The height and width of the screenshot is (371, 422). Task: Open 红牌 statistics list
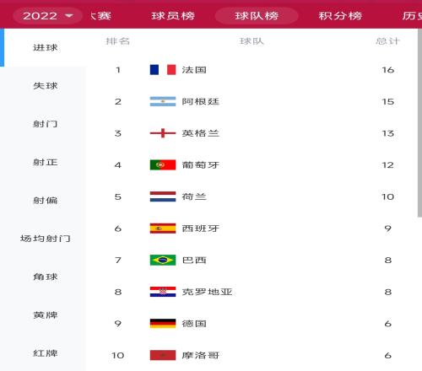[45, 353]
